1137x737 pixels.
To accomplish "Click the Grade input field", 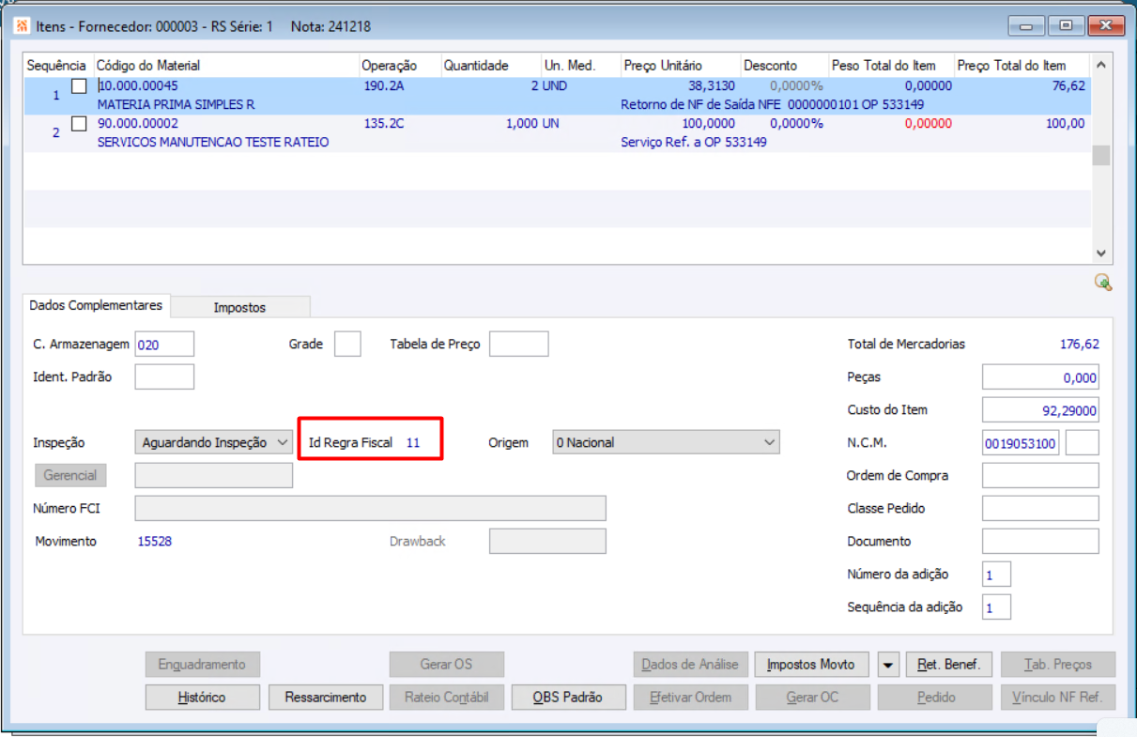I will pos(347,345).
